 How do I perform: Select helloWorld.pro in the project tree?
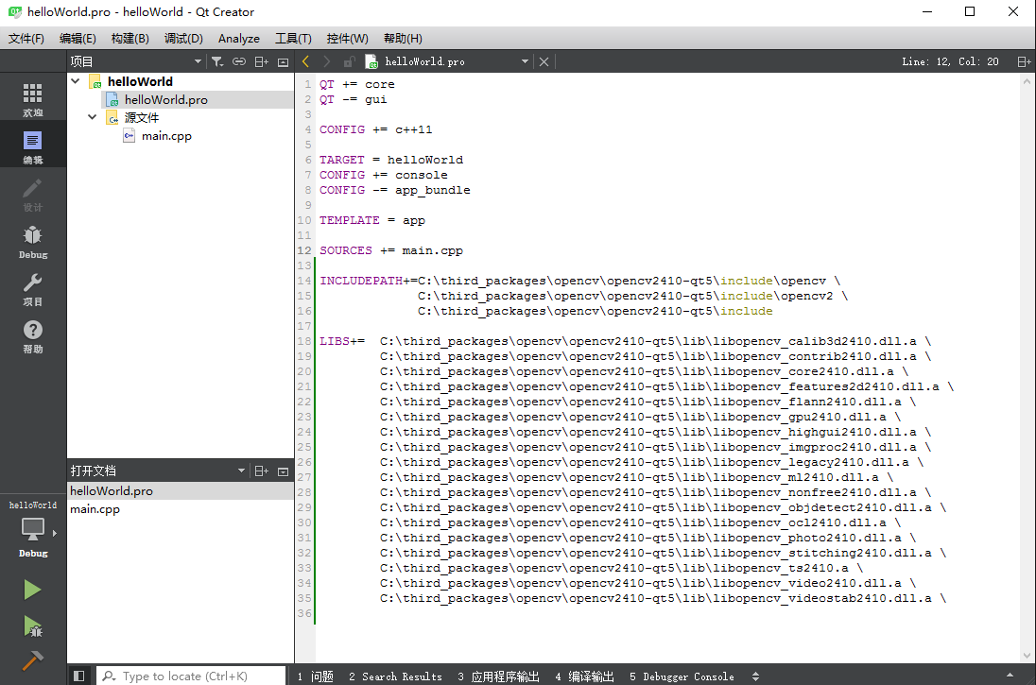pyautogui.click(x=165, y=100)
